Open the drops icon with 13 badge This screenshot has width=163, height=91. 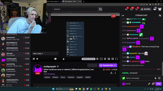[x=155, y=9]
